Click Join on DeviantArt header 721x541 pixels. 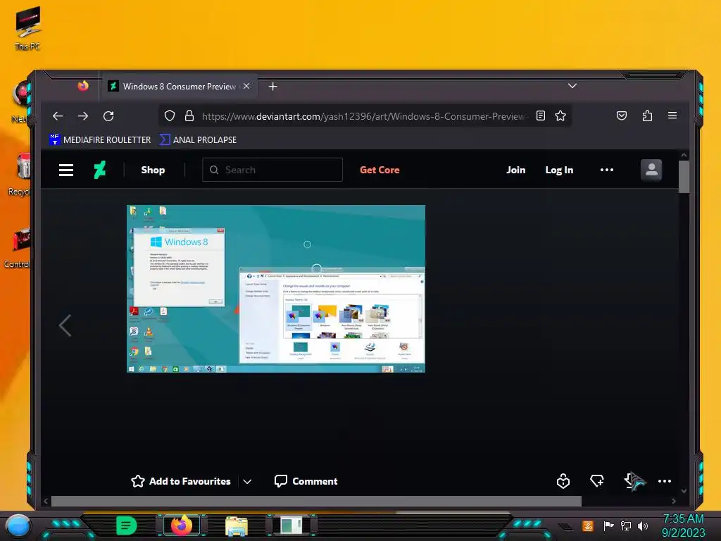515,170
